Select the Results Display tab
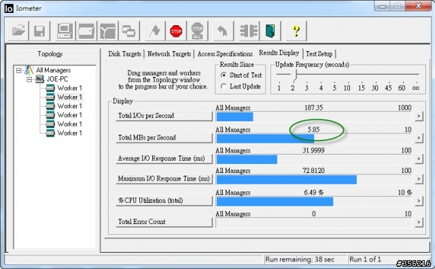Viewport: 435px width, 269px height. click(279, 53)
